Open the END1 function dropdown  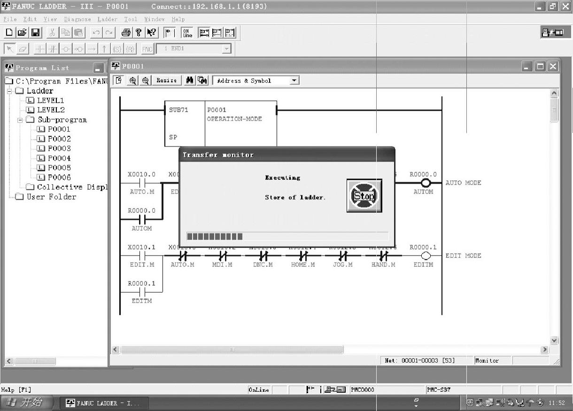pyautogui.click(x=227, y=48)
